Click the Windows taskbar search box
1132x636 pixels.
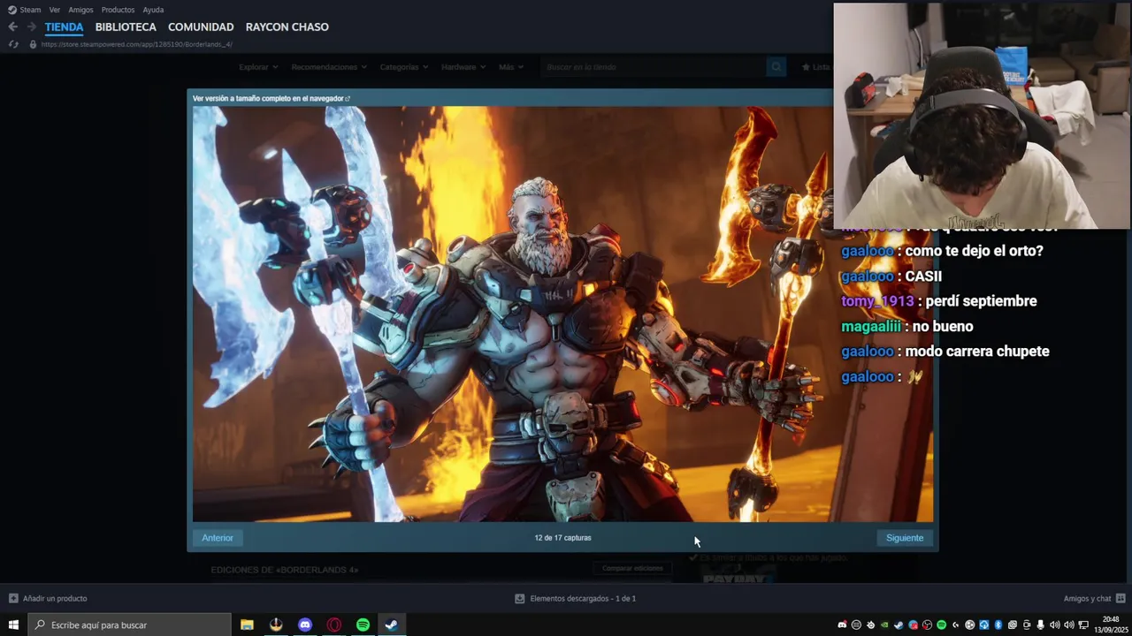tap(129, 625)
